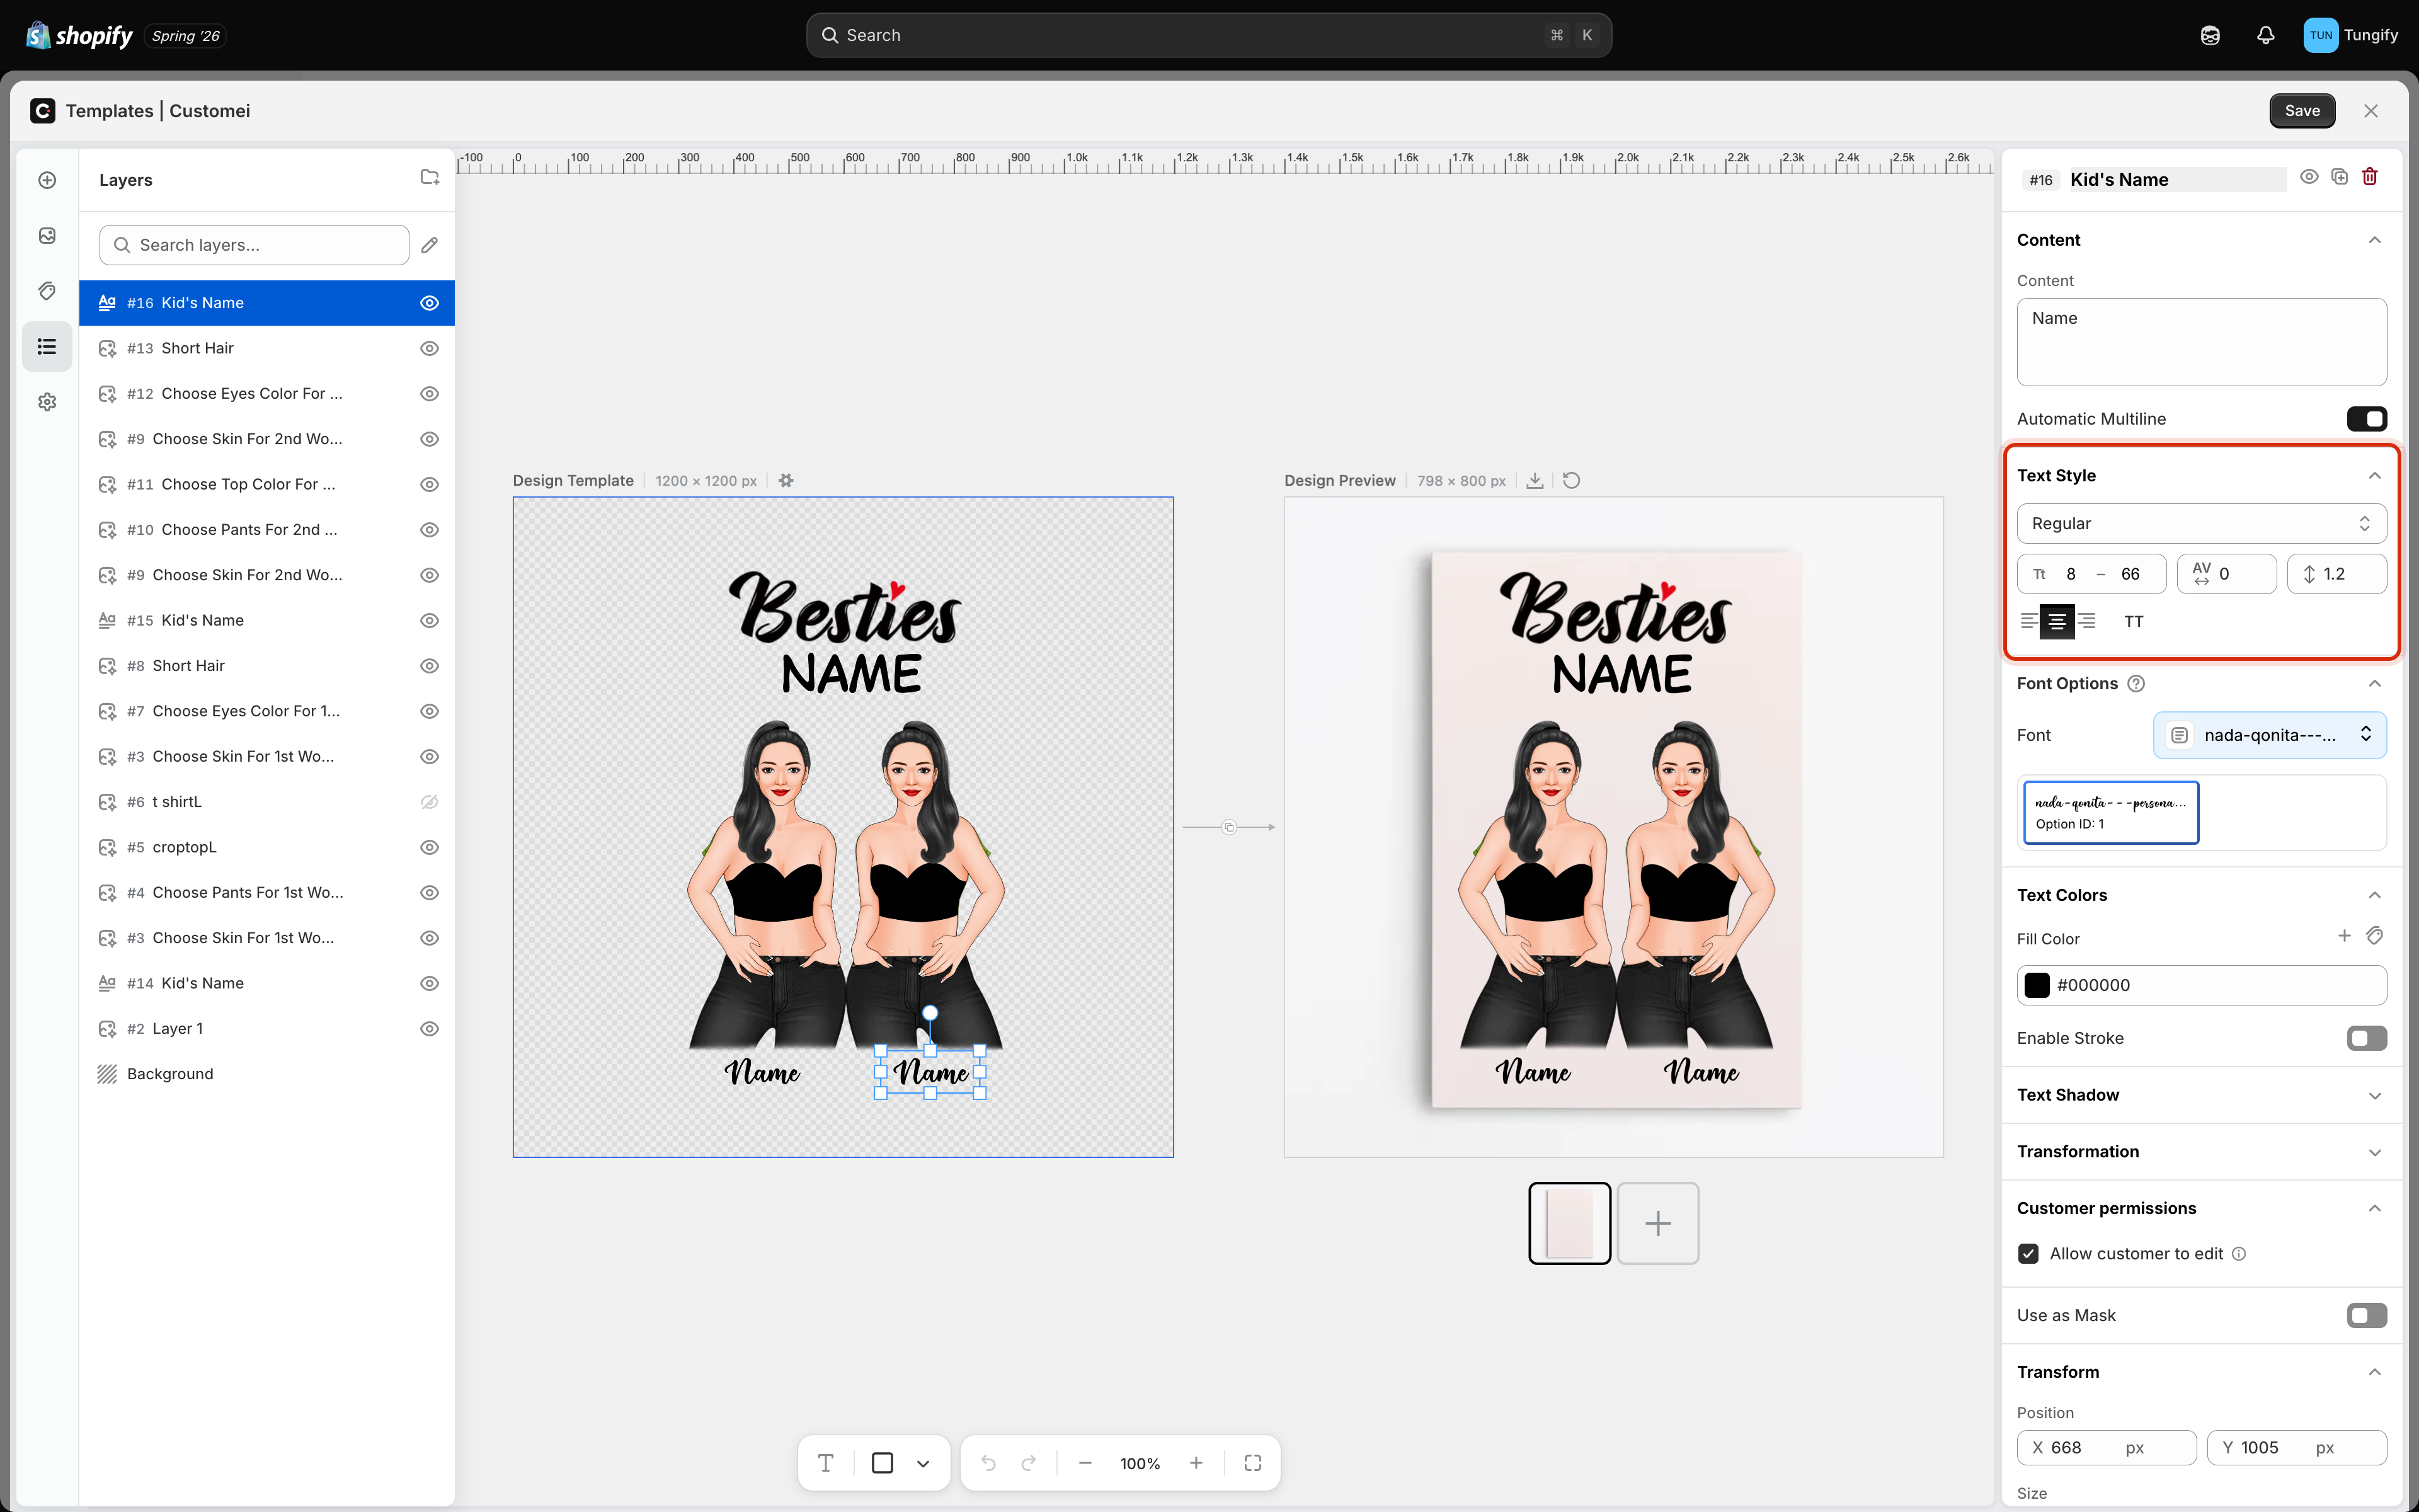Screen dimensions: 2419x1512
Task: Open the Shopify Sidekick assistant icon
Action: pyautogui.click(x=2210, y=35)
